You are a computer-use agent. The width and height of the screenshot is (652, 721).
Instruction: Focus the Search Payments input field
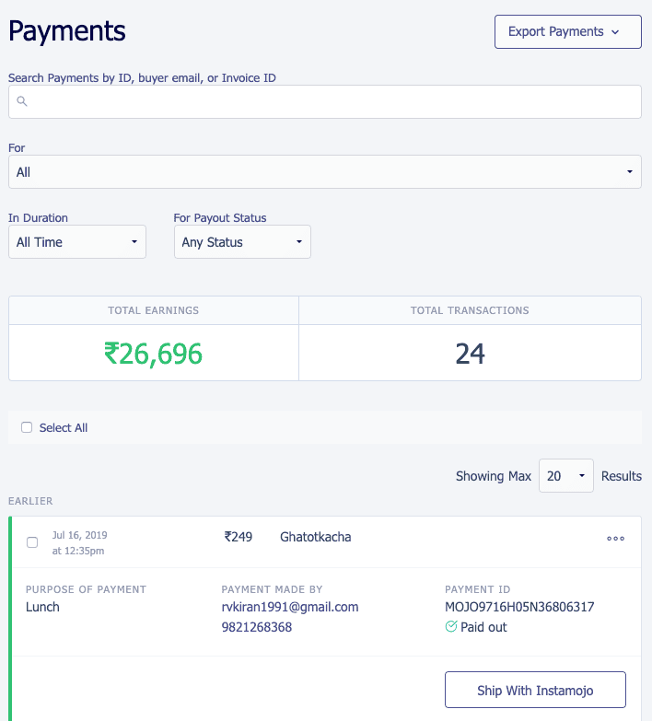point(325,101)
